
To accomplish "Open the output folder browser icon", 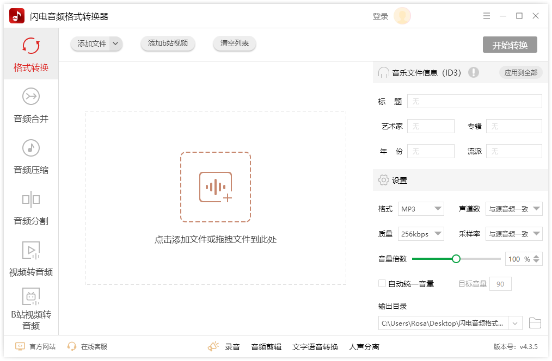I will click(x=535, y=322).
